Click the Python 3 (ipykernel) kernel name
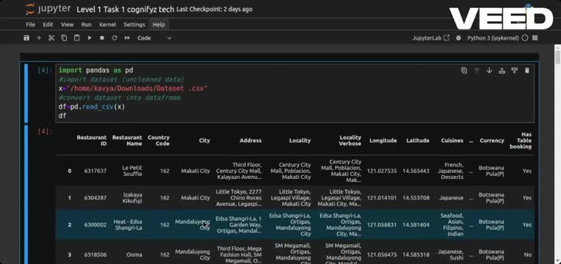This screenshot has height=264, width=561. 493,38
